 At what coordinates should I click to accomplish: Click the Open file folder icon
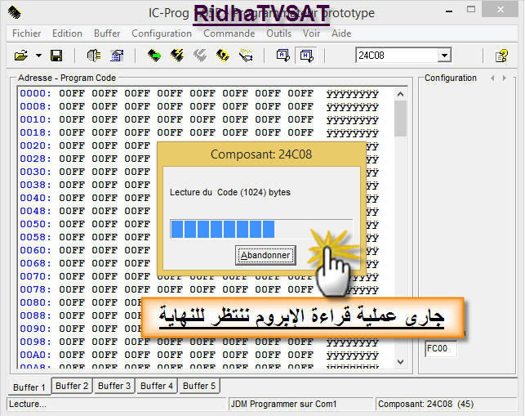coord(20,56)
